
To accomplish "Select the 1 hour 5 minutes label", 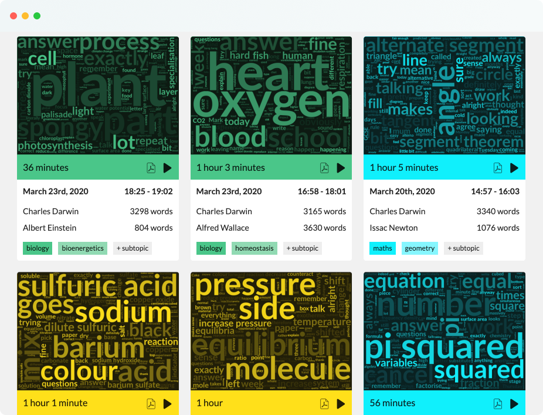I will [404, 168].
